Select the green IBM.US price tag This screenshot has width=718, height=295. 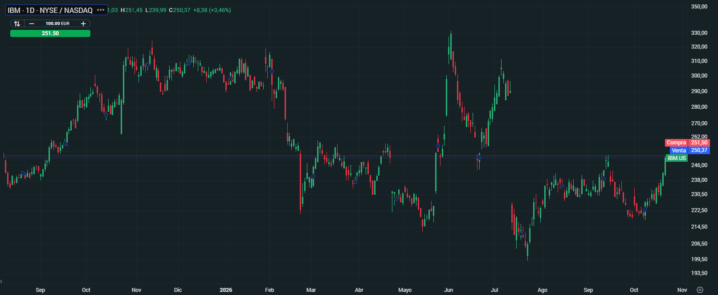[x=677, y=158]
